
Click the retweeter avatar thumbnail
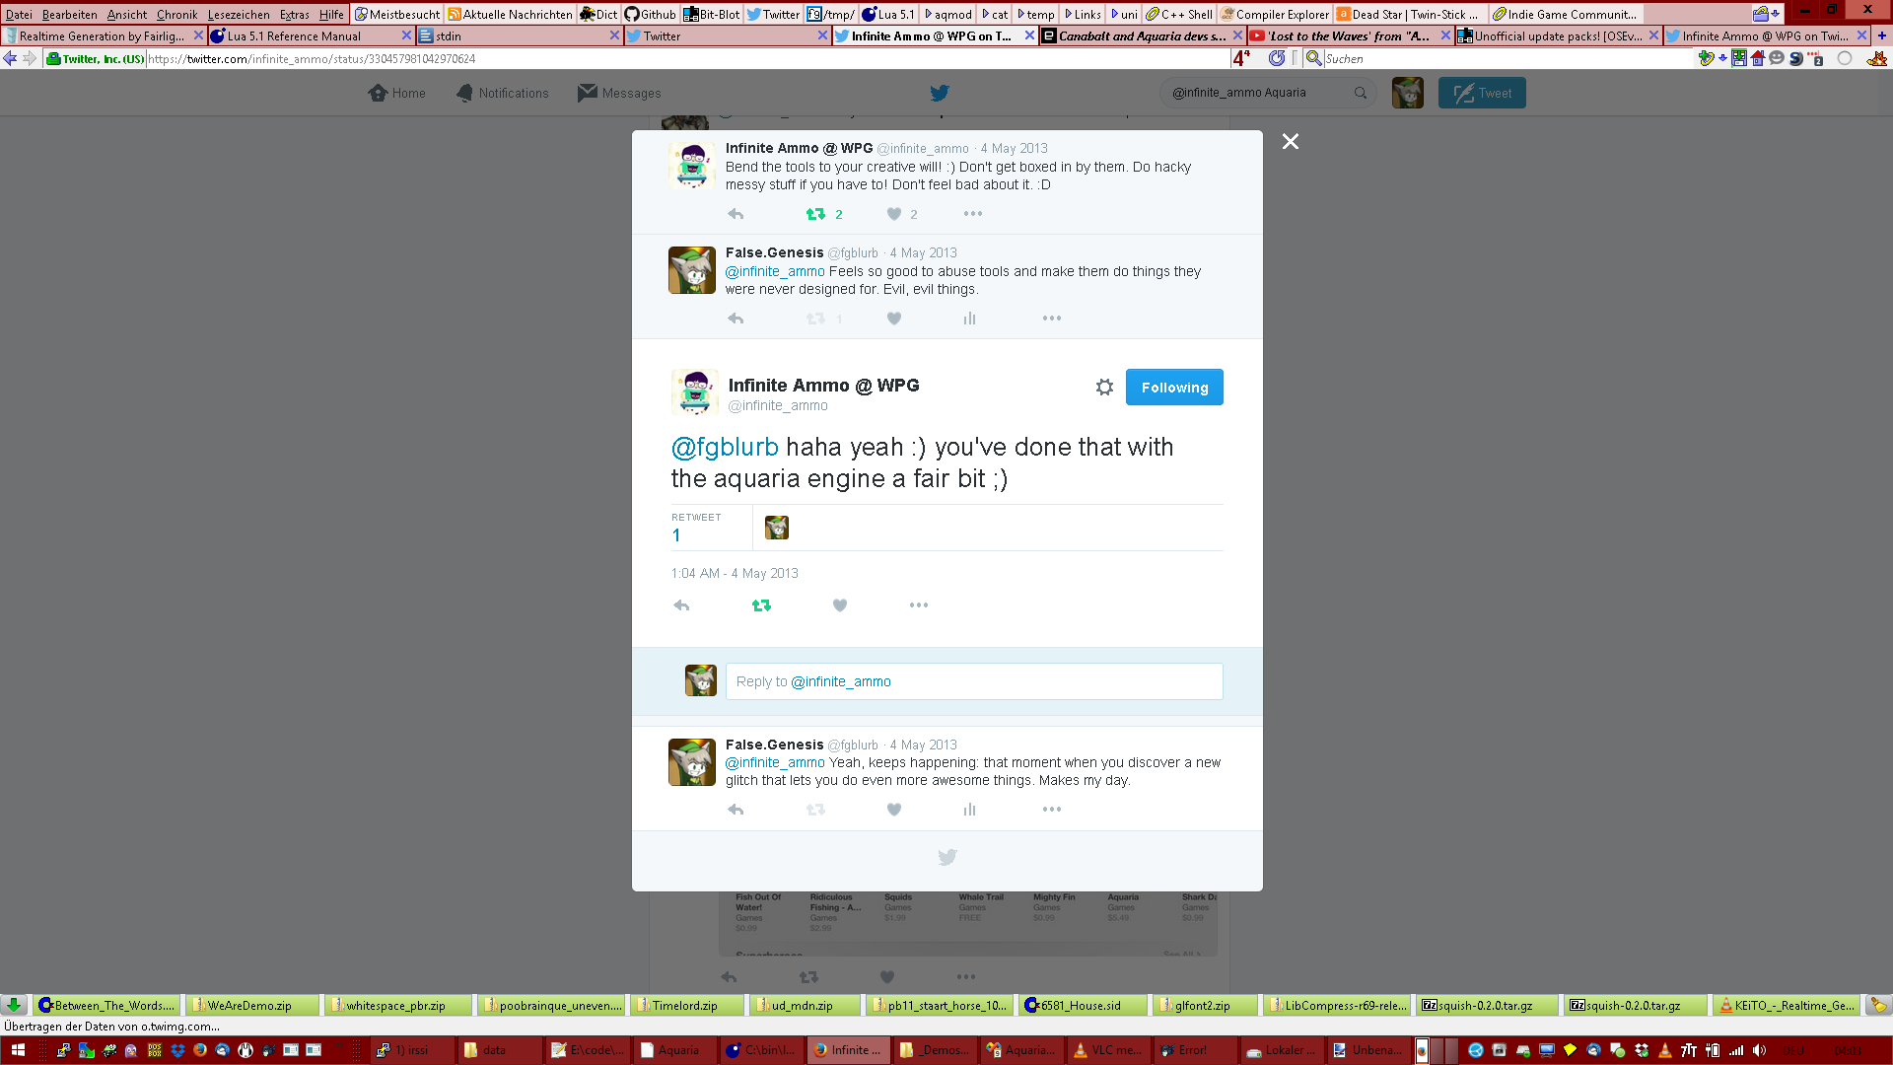777,528
